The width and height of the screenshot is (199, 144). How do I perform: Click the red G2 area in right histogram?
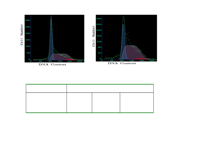coord(140,59)
